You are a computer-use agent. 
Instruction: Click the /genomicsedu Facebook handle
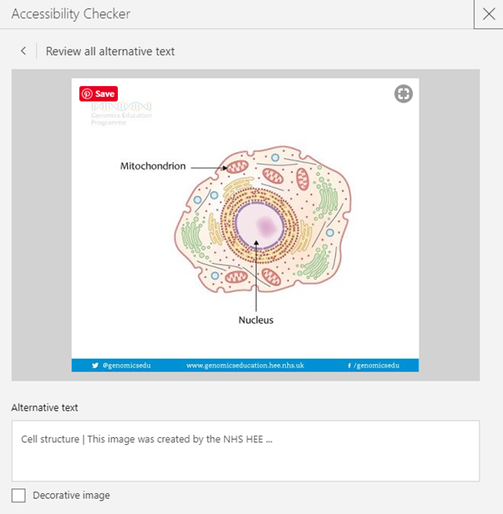click(376, 365)
